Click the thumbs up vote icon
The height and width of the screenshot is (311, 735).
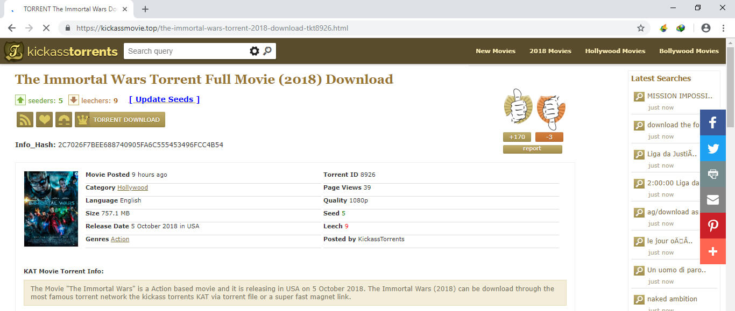click(517, 106)
